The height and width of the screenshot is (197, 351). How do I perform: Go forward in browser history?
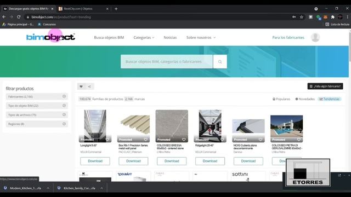[x=12, y=17]
